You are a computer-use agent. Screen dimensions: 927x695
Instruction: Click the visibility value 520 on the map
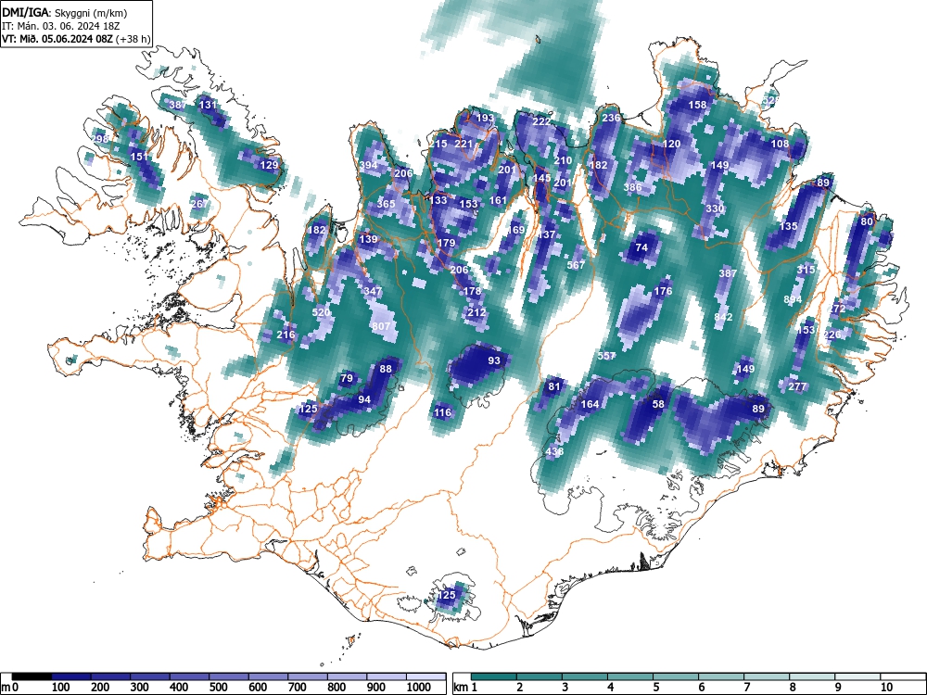[321, 312]
